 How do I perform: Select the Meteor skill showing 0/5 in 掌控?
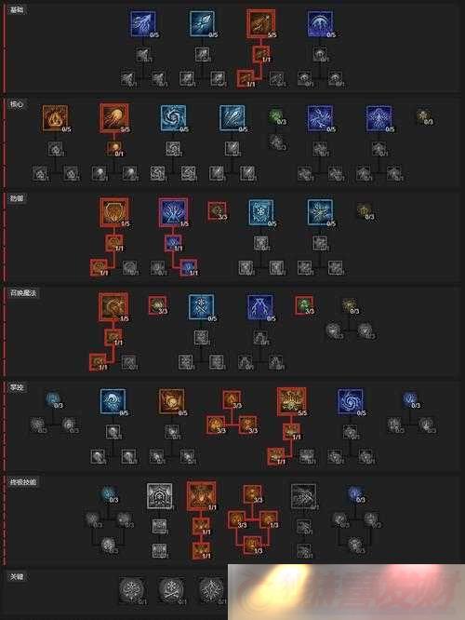pyautogui.click(x=172, y=401)
